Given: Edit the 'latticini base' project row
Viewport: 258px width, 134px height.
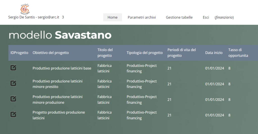Looking at the screenshot, I should (13, 68).
